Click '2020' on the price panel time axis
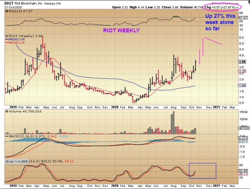The image size is (250, 189). point(115,107)
